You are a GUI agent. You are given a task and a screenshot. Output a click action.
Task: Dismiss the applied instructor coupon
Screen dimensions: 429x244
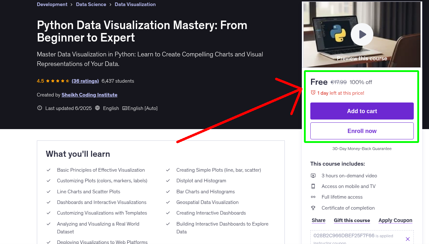408,239
